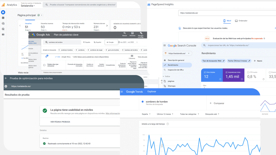Click Nuevo filter button in Search Console
The height and width of the screenshot is (155, 276).
pos(258,61)
